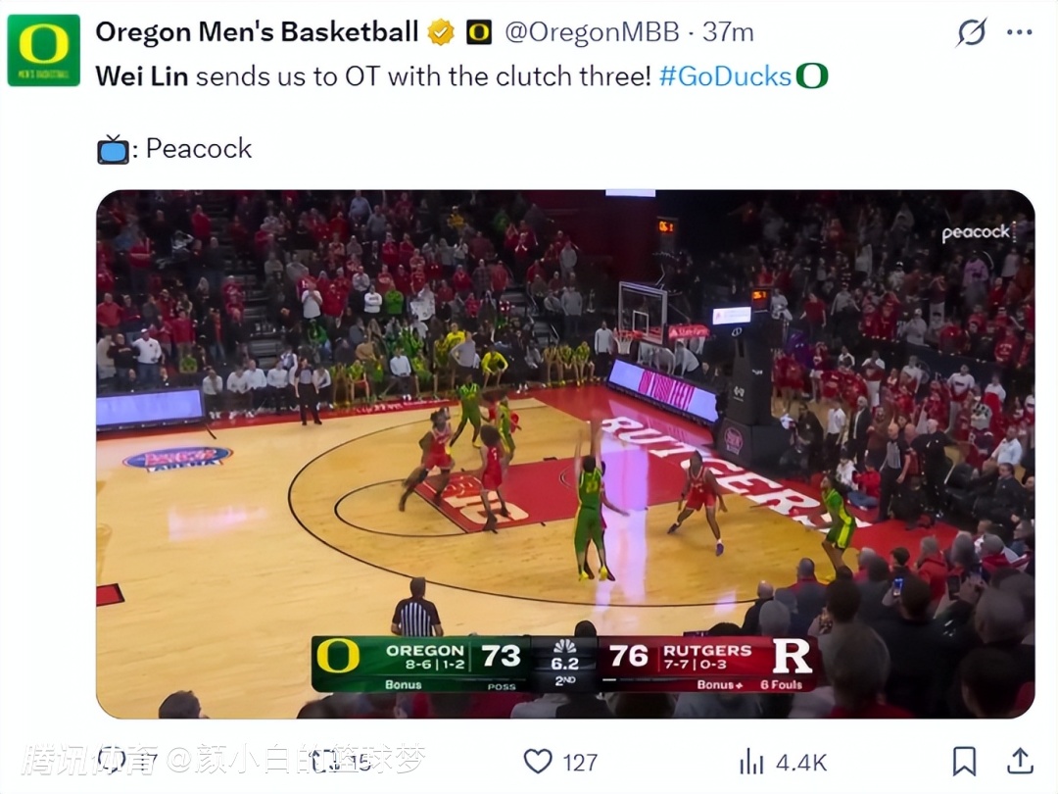Viewport: 1058px width, 794px height.
Task: Click the tweet text about Wei Lin
Action: [372, 76]
